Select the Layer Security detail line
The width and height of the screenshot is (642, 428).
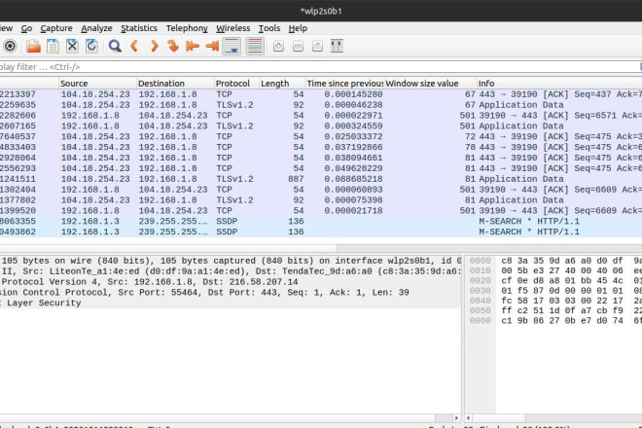click(231, 303)
